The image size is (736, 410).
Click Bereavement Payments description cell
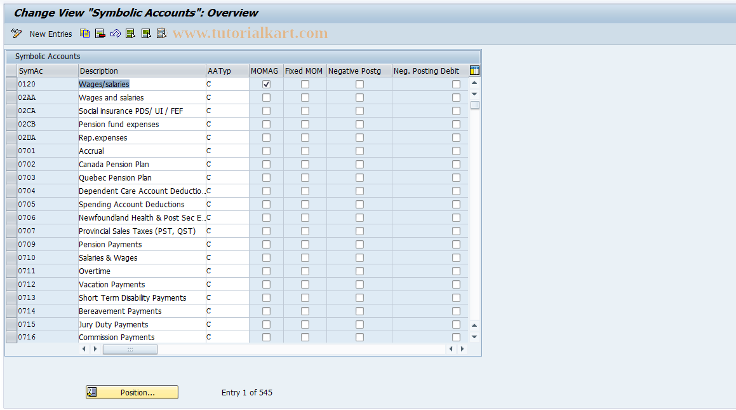(142, 311)
